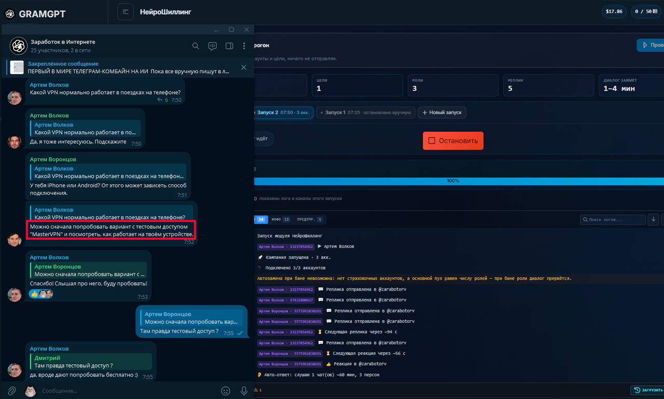Click the GRAMGPT logo icon
Image resolution: width=664 pixels, height=399 pixels.
pos(10,14)
